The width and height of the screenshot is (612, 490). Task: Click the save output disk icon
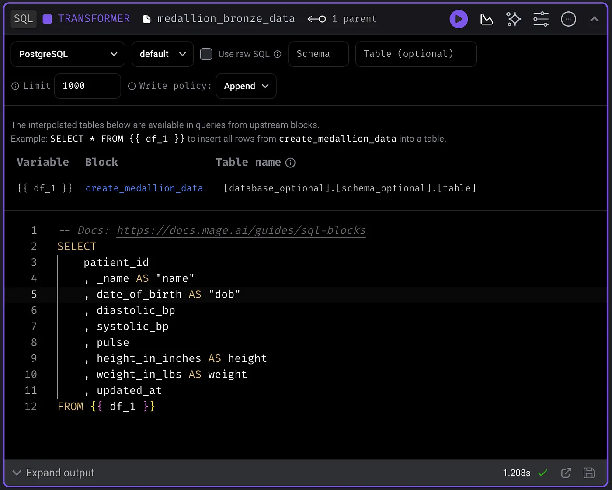pos(589,473)
